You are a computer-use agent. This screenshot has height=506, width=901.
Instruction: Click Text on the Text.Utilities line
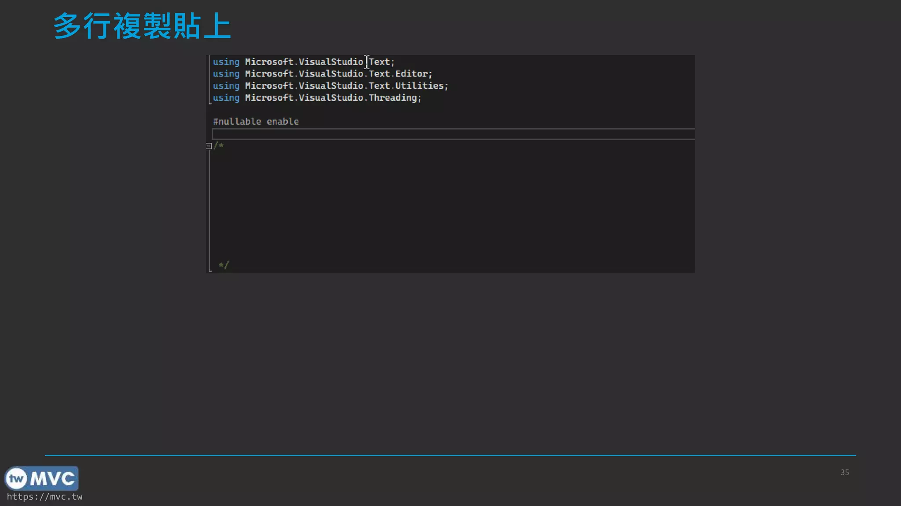(x=379, y=86)
